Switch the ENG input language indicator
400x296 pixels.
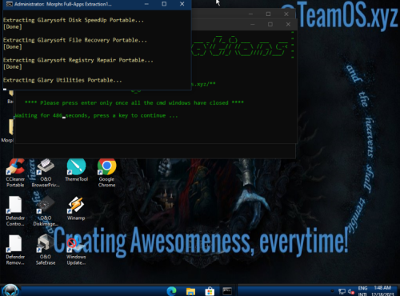click(x=362, y=291)
